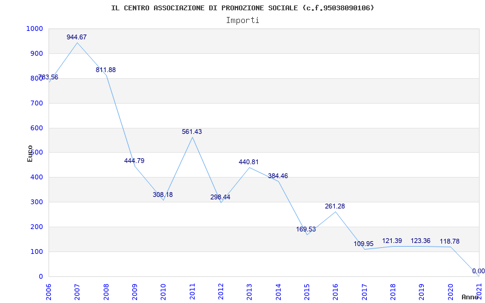
Task: Select the 2016 x-axis year label
Action: pyautogui.click(x=335, y=291)
